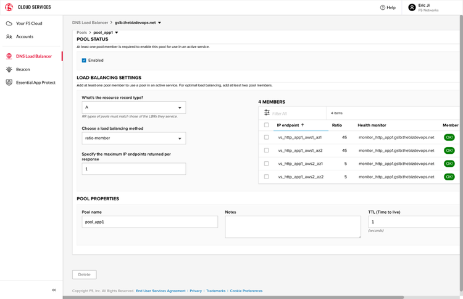Image resolution: width=463 pixels, height=299 pixels.
Task: Open the Accounts icon in sidebar
Action: (x=9, y=36)
